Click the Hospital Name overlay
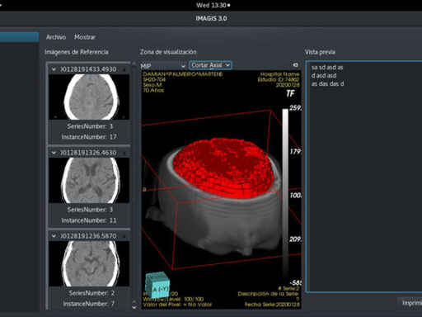This screenshot has width=422, height=317. pos(279,74)
